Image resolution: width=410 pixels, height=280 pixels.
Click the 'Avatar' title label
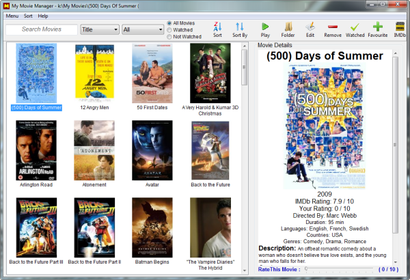(152, 184)
